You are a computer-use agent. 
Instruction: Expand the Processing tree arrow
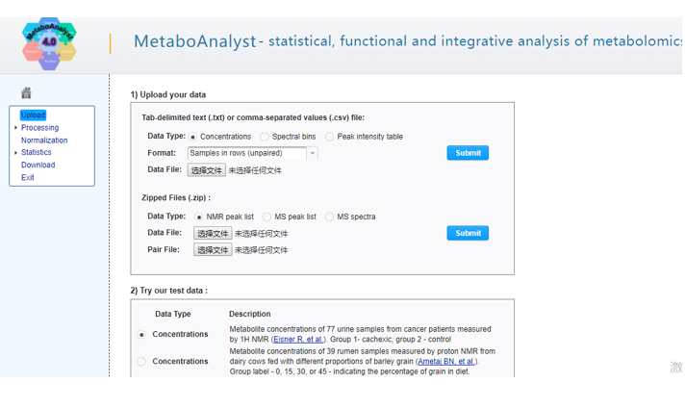(x=15, y=128)
